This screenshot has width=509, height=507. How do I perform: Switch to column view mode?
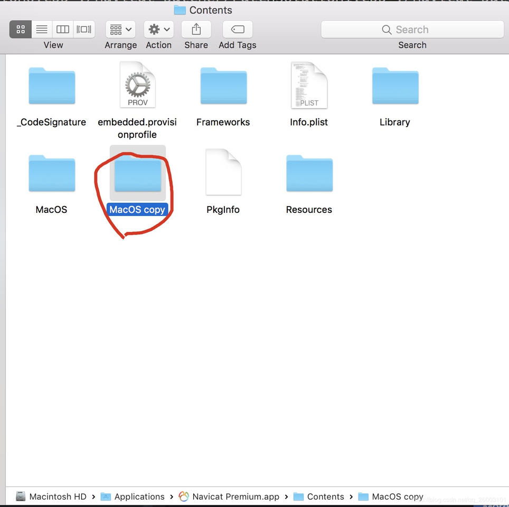pyautogui.click(x=63, y=30)
